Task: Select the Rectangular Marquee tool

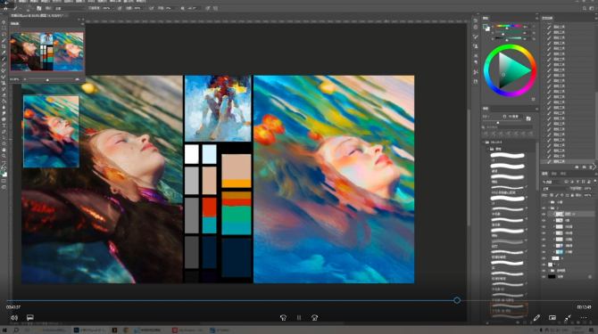Action: (4, 29)
